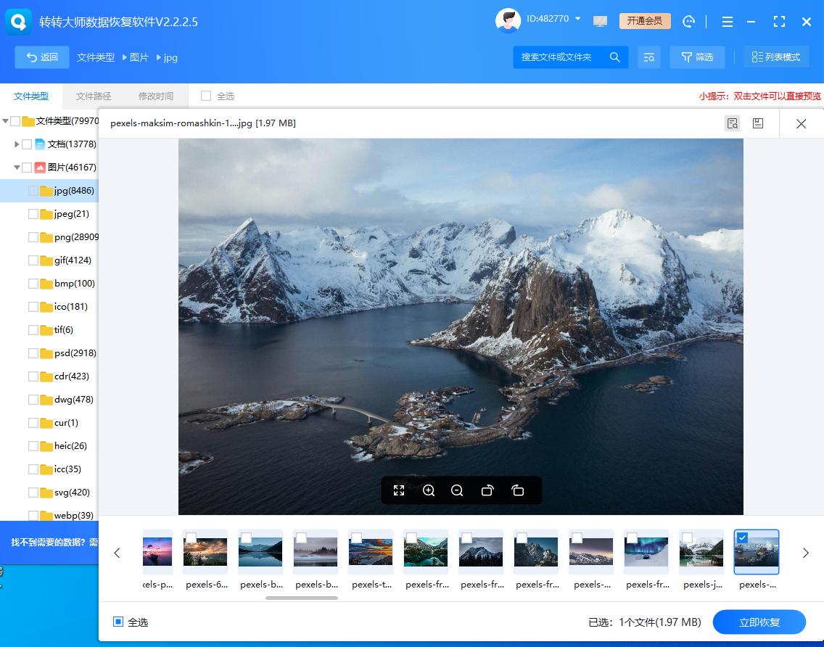The width and height of the screenshot is (824, 647).
Task: Collapse the 图片(46167) tree node
Action: pos(17,167)
